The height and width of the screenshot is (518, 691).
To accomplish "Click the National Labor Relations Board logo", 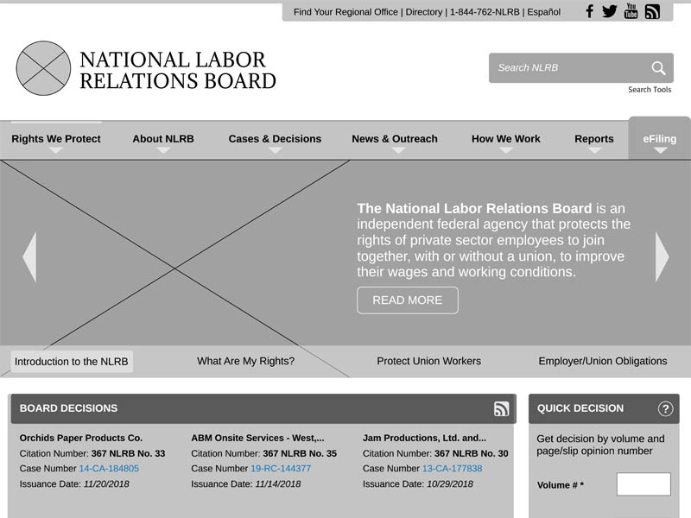I will pos(146,69).
